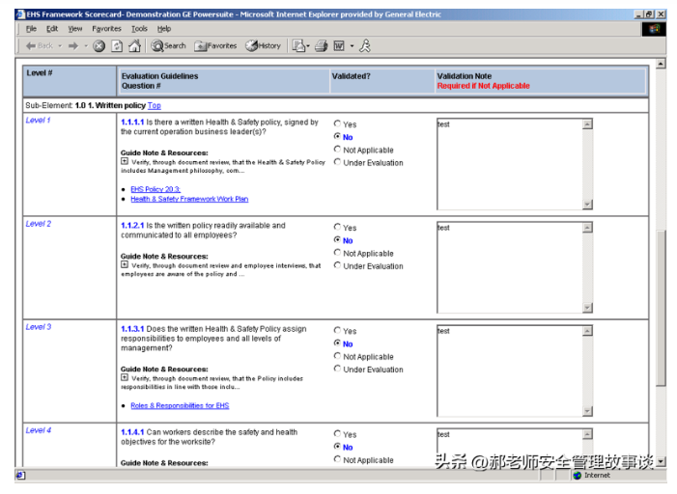Click Level 3 validation note text area
This screenshot has width=677, height=494.
tap(510, 371)
